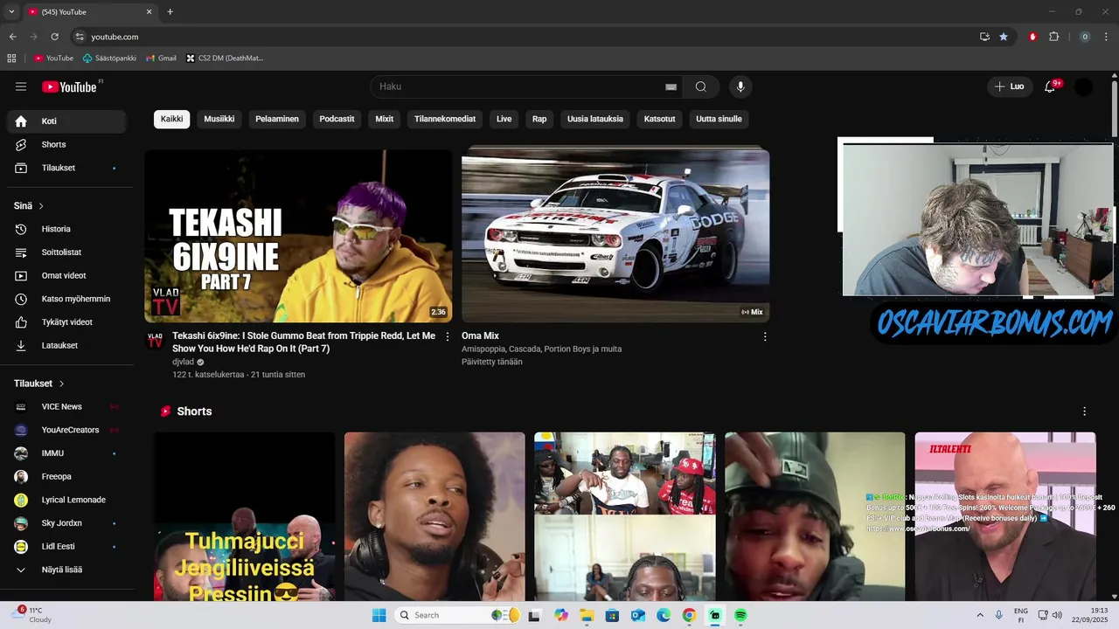
Task: Open Chrome from taskbar
Action: click(689, 615)
